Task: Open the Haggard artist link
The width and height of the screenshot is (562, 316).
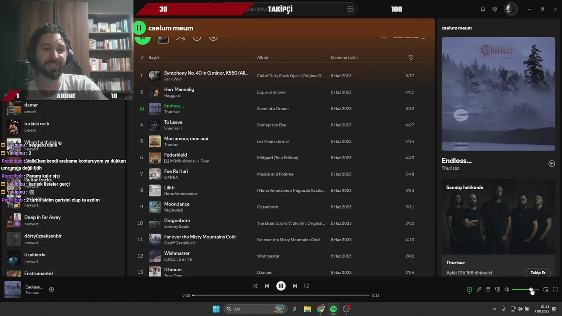Action: [x=172, y=96]
